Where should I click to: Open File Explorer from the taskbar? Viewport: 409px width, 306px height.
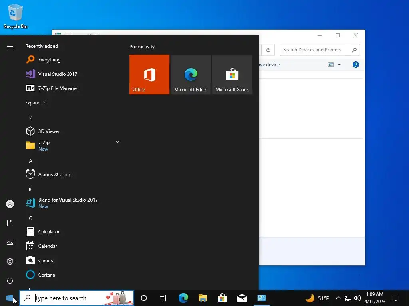(x=203, y=298)
